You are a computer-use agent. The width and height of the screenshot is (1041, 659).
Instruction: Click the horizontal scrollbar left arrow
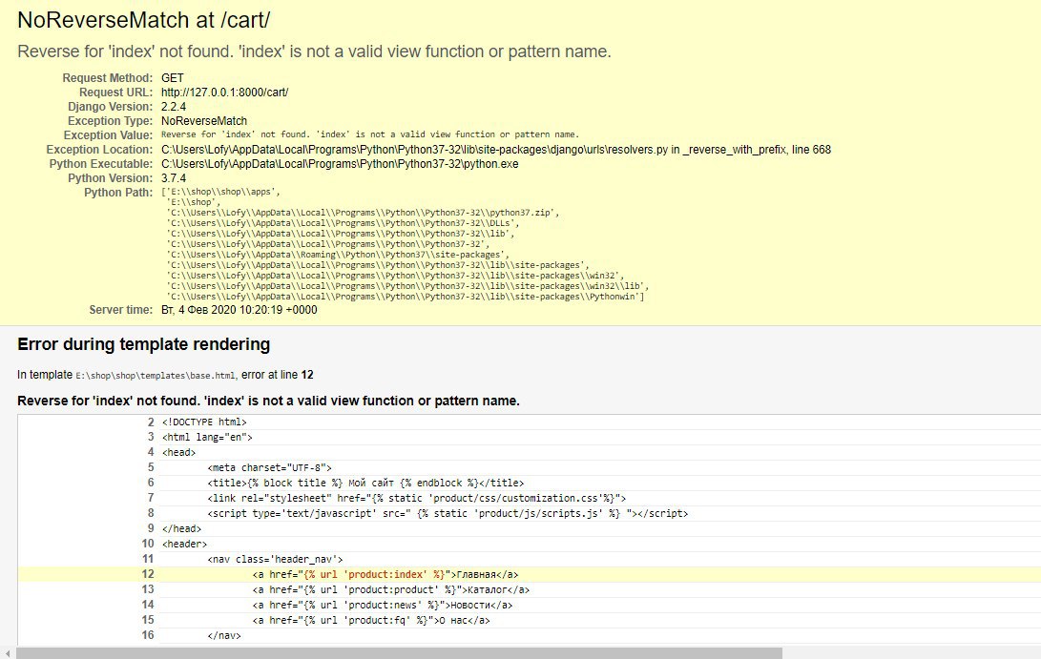[x=8, y=653]
